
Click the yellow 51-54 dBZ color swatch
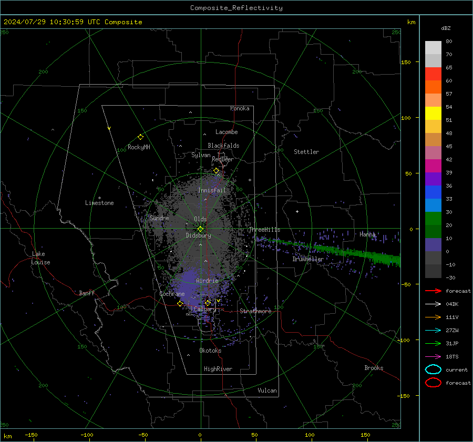tap(433, 114)
